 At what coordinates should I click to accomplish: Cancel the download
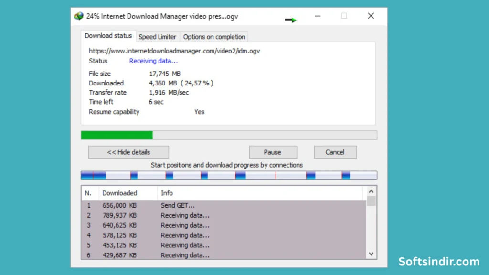point(335,152)
